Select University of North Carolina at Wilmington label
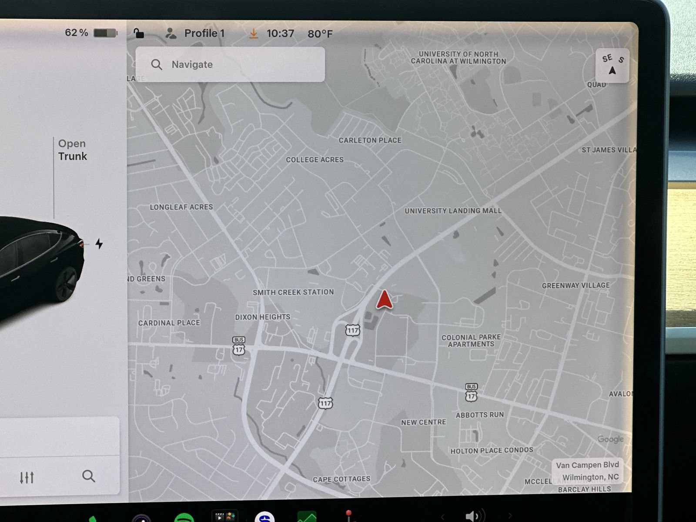 coord(458,57)
